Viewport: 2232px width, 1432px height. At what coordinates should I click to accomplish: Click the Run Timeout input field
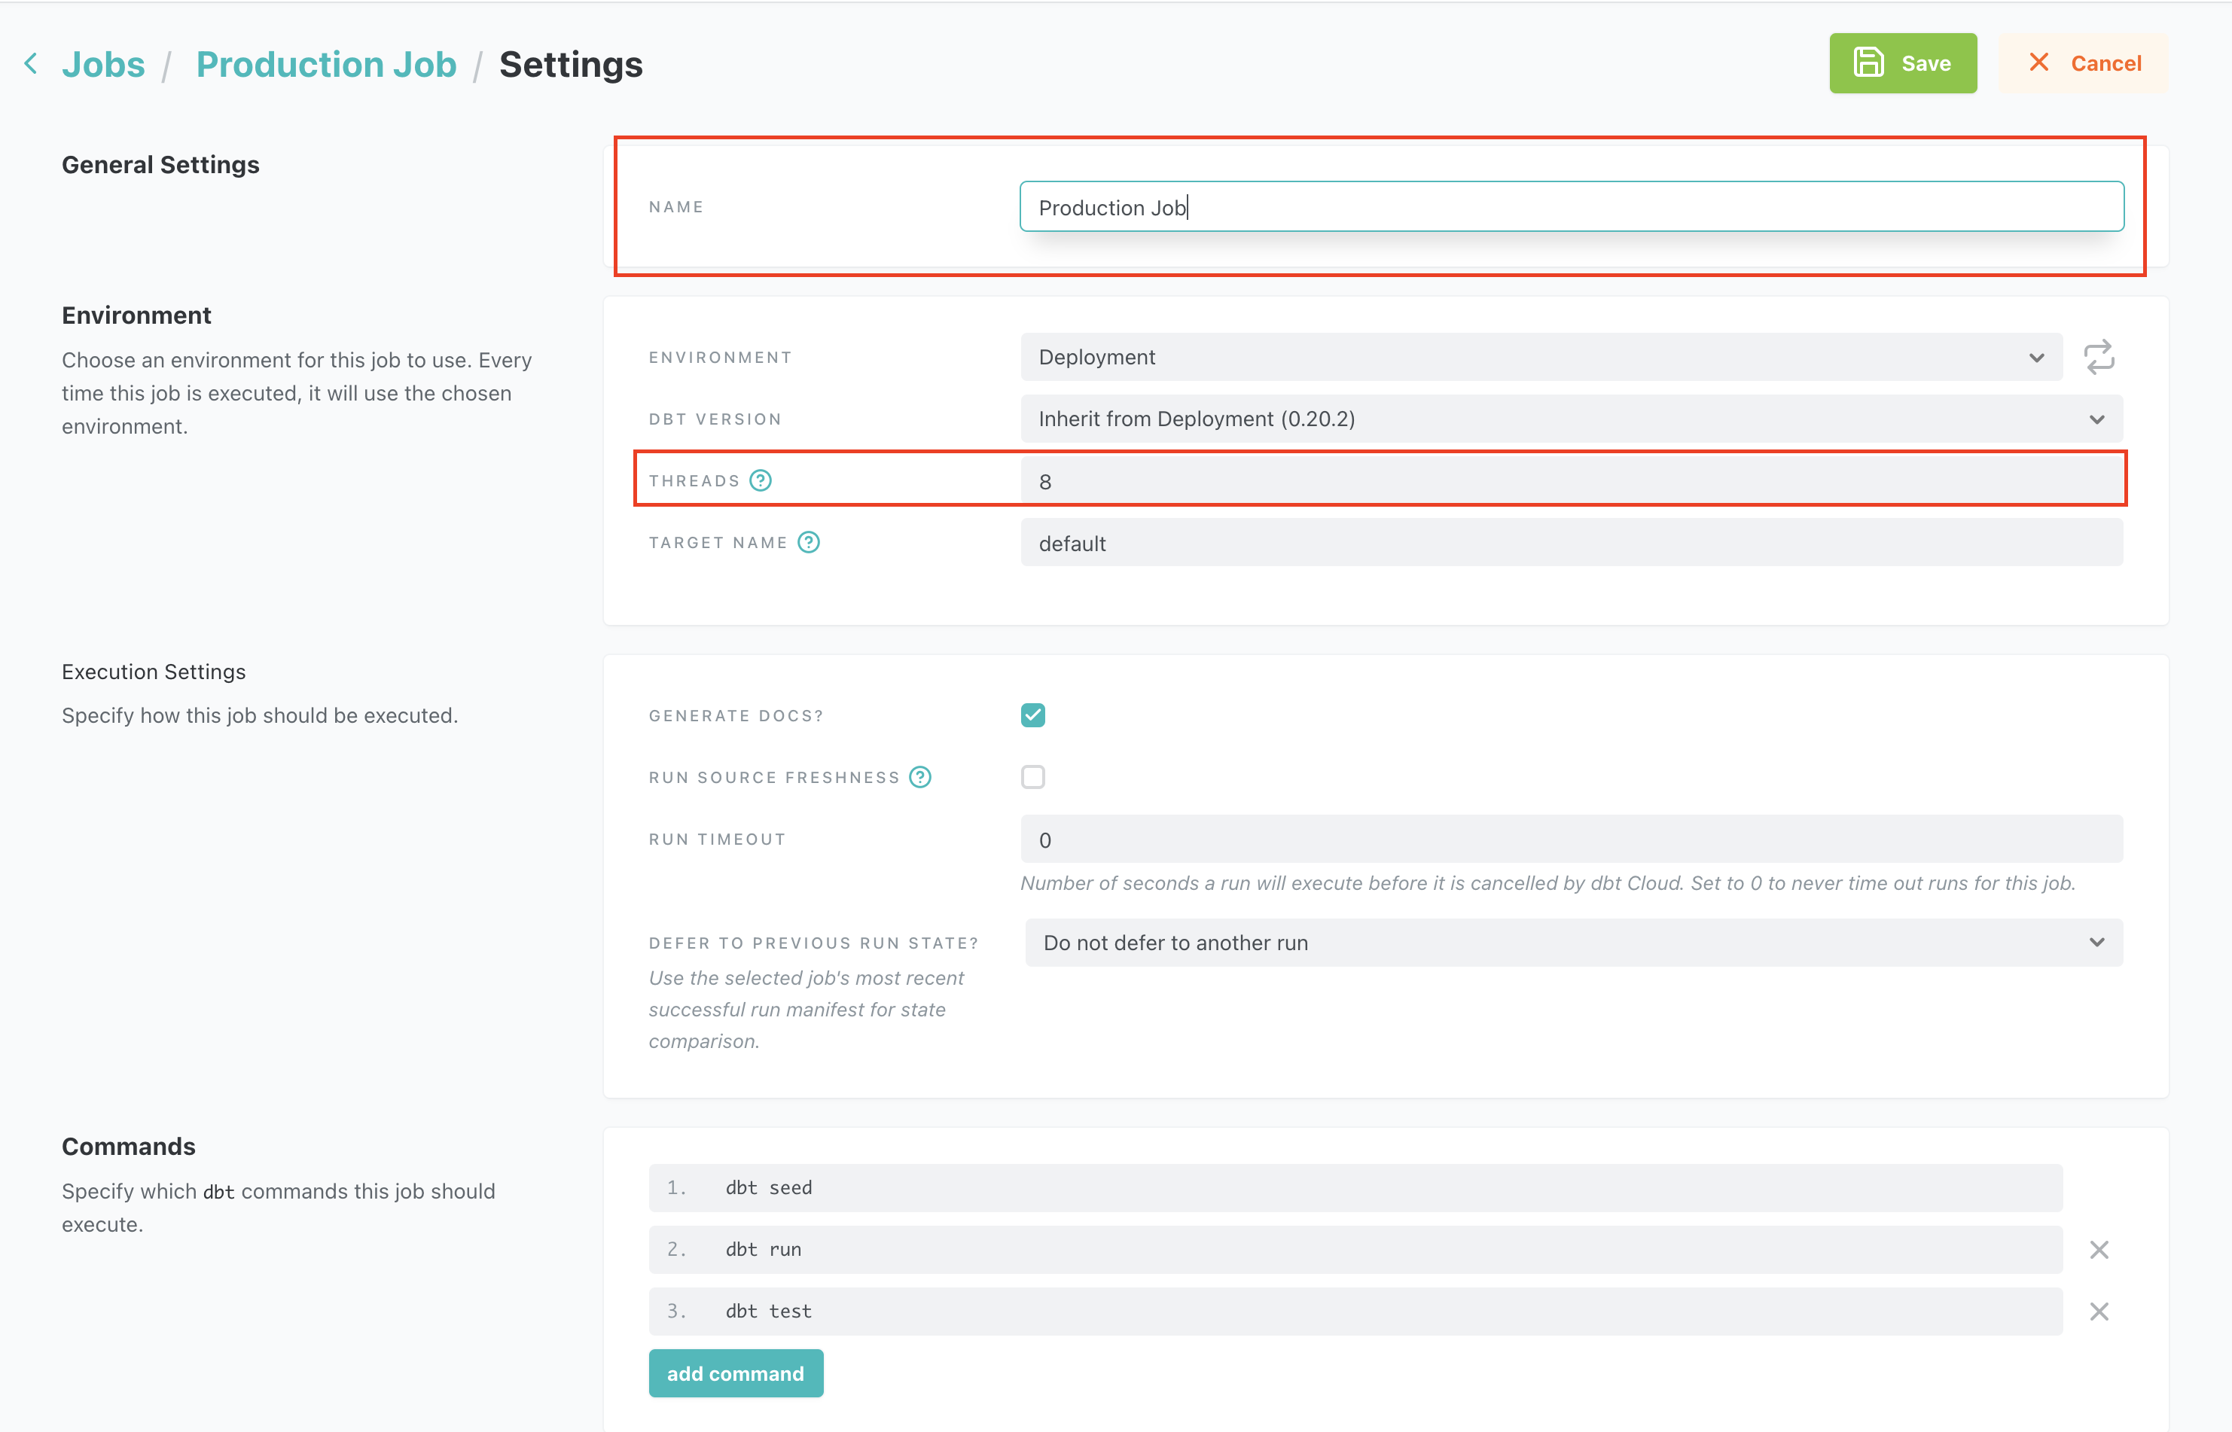(x=1571, y=839)
